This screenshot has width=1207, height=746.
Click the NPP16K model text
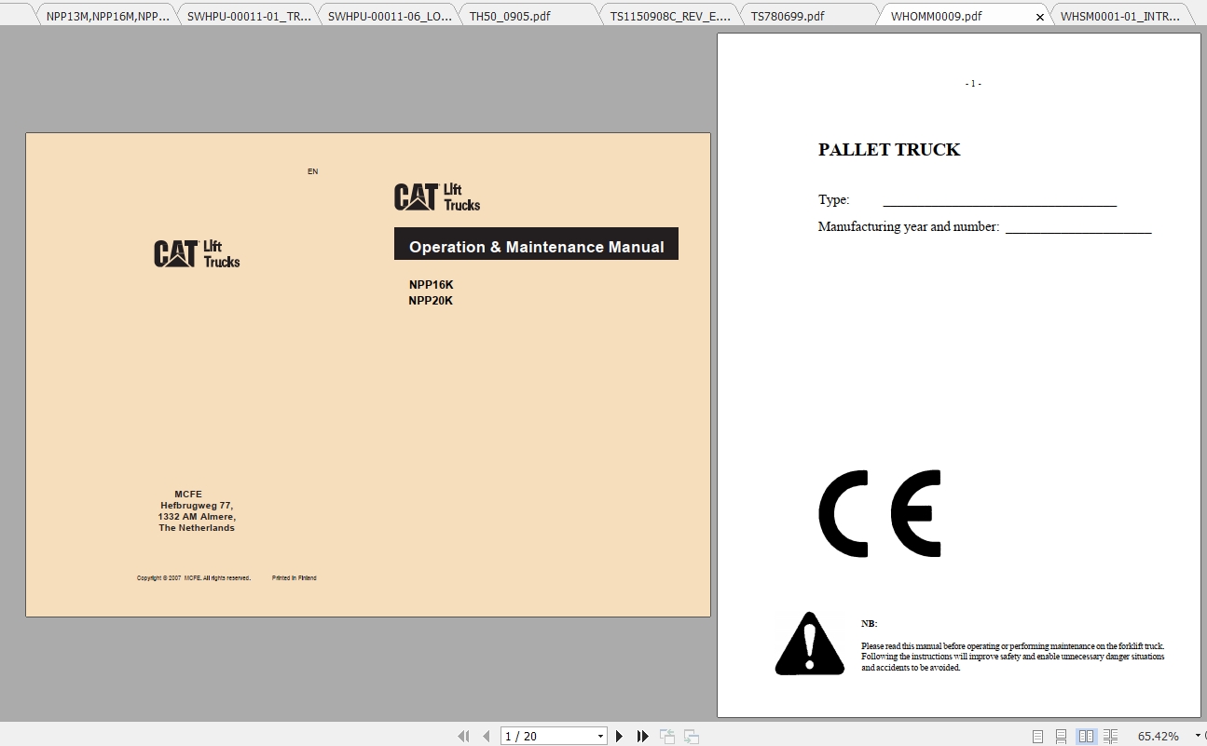point(431,285)
